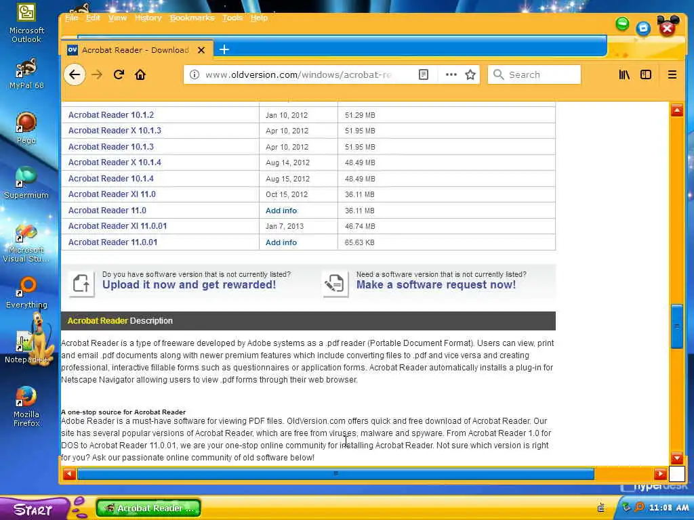Click the Search input field

[x=534, y=74]
